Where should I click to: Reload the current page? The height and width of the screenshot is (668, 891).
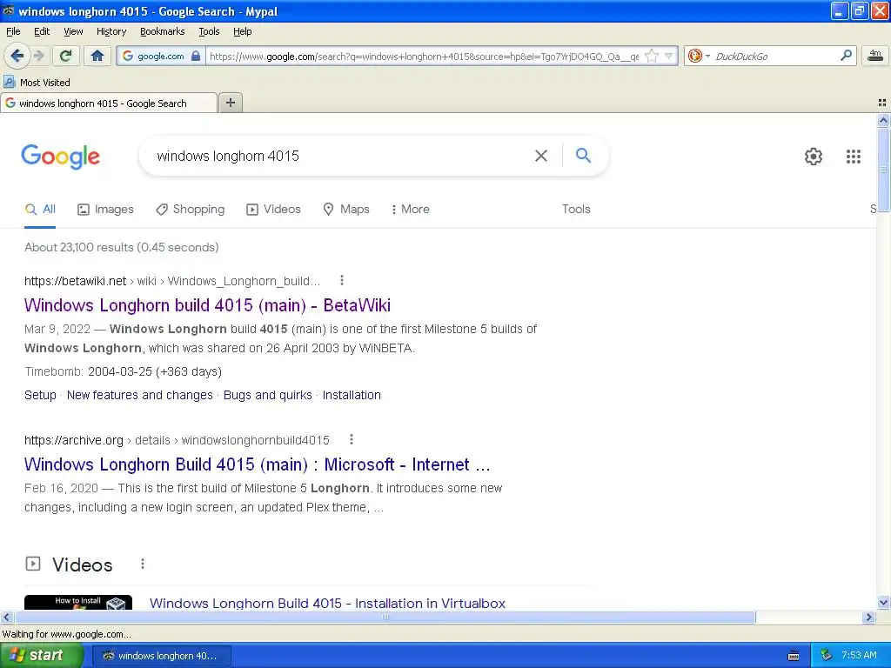pyautogui.click(x=66, y=56)
